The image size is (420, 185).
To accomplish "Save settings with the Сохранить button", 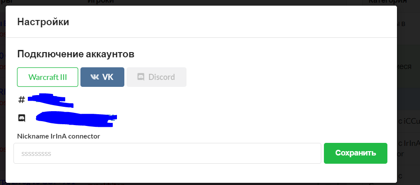I will (x=355, y=153).
